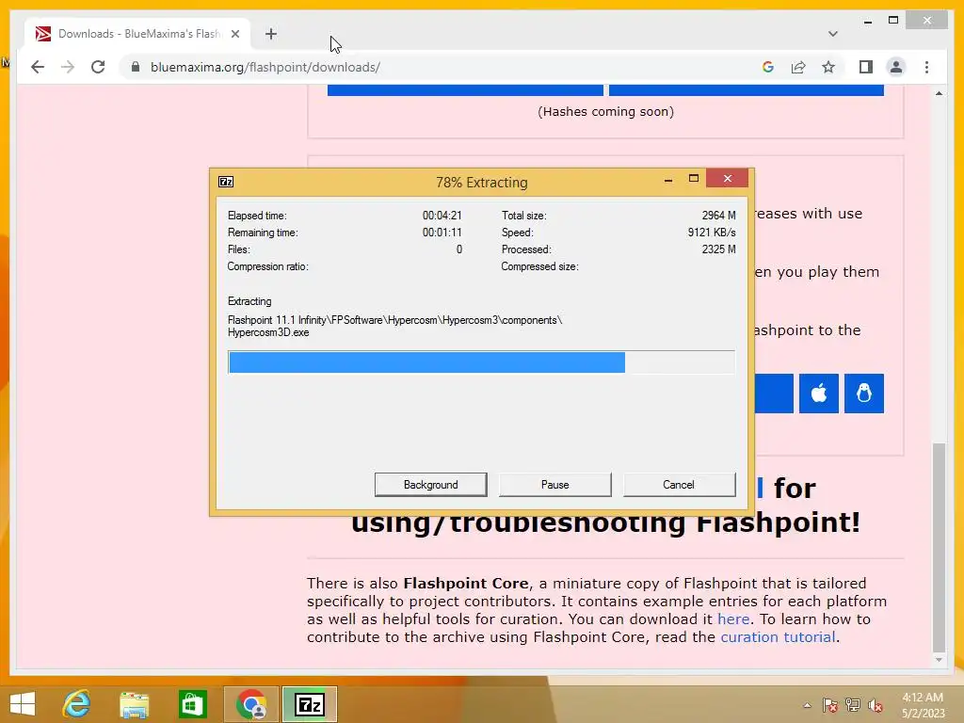Open Chrome three-dot menu
The width and height of the screenshot is (964, 723).
[926, 67]
